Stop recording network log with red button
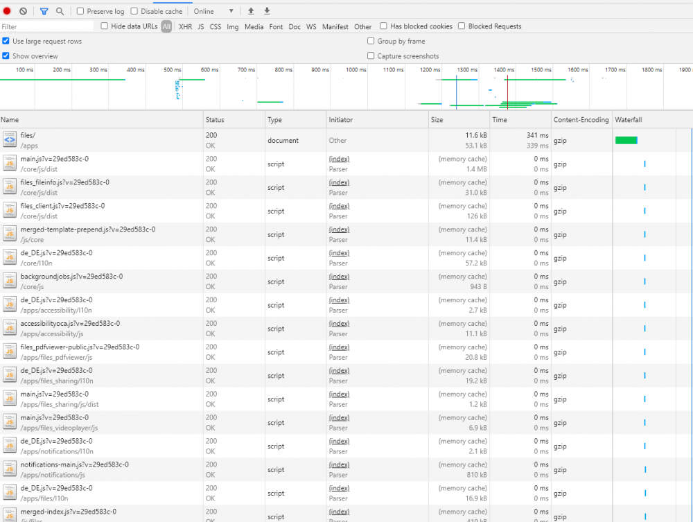693x522 pixels. tap(7, 11)
